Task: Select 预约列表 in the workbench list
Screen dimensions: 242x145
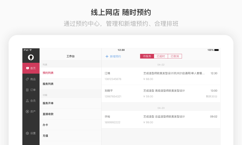Action: [70, 73]
